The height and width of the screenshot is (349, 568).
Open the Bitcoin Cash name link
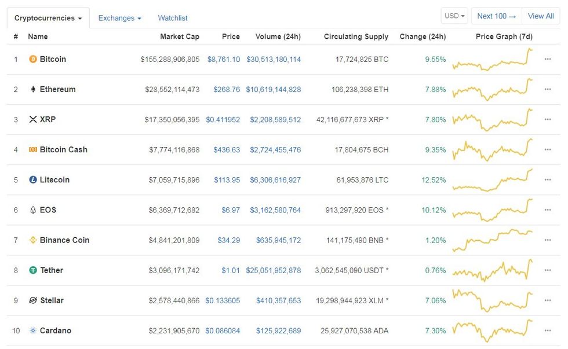click(x=63, y=150)
